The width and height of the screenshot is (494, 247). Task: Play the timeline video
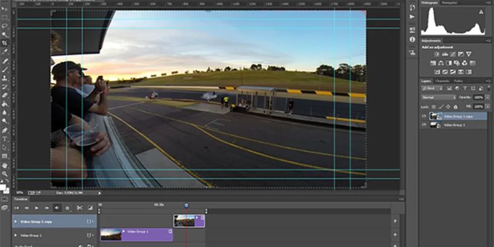coord(36,208)
